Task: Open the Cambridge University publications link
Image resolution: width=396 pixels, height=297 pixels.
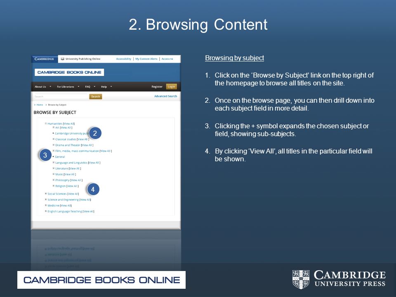Action: [72, 133]
